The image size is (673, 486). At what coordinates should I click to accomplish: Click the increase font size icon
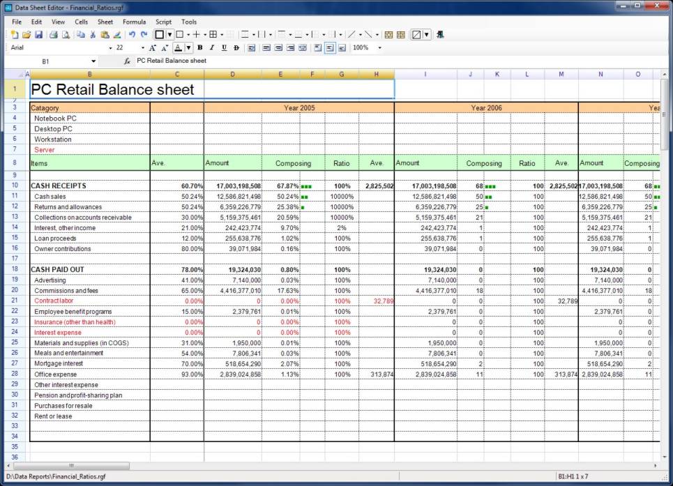coord(153,48)
